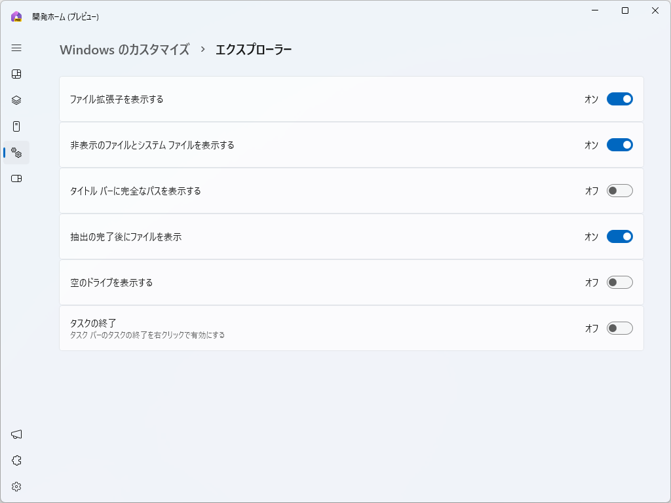Enable タイトル バーに完全なパスを表示する
671x503 pixels.
[620, 191]
